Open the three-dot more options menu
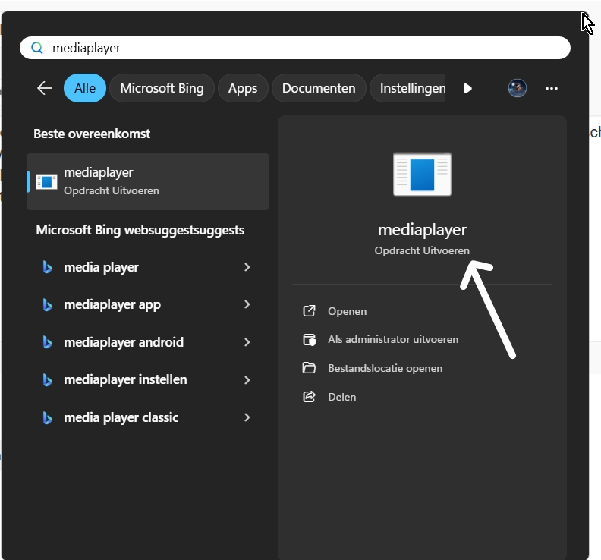 tap(552, 88)
